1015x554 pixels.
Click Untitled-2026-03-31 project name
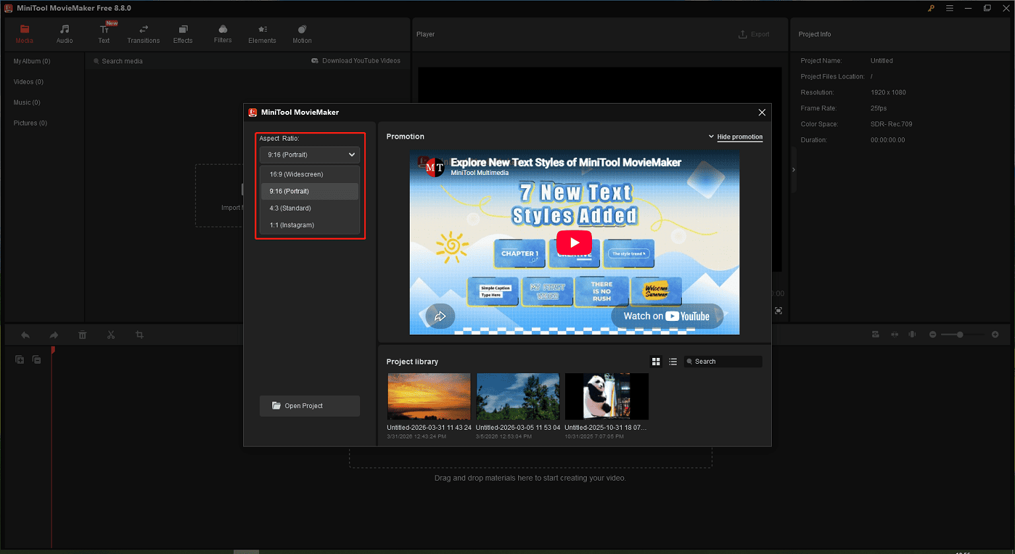click(x=429, y=428)
